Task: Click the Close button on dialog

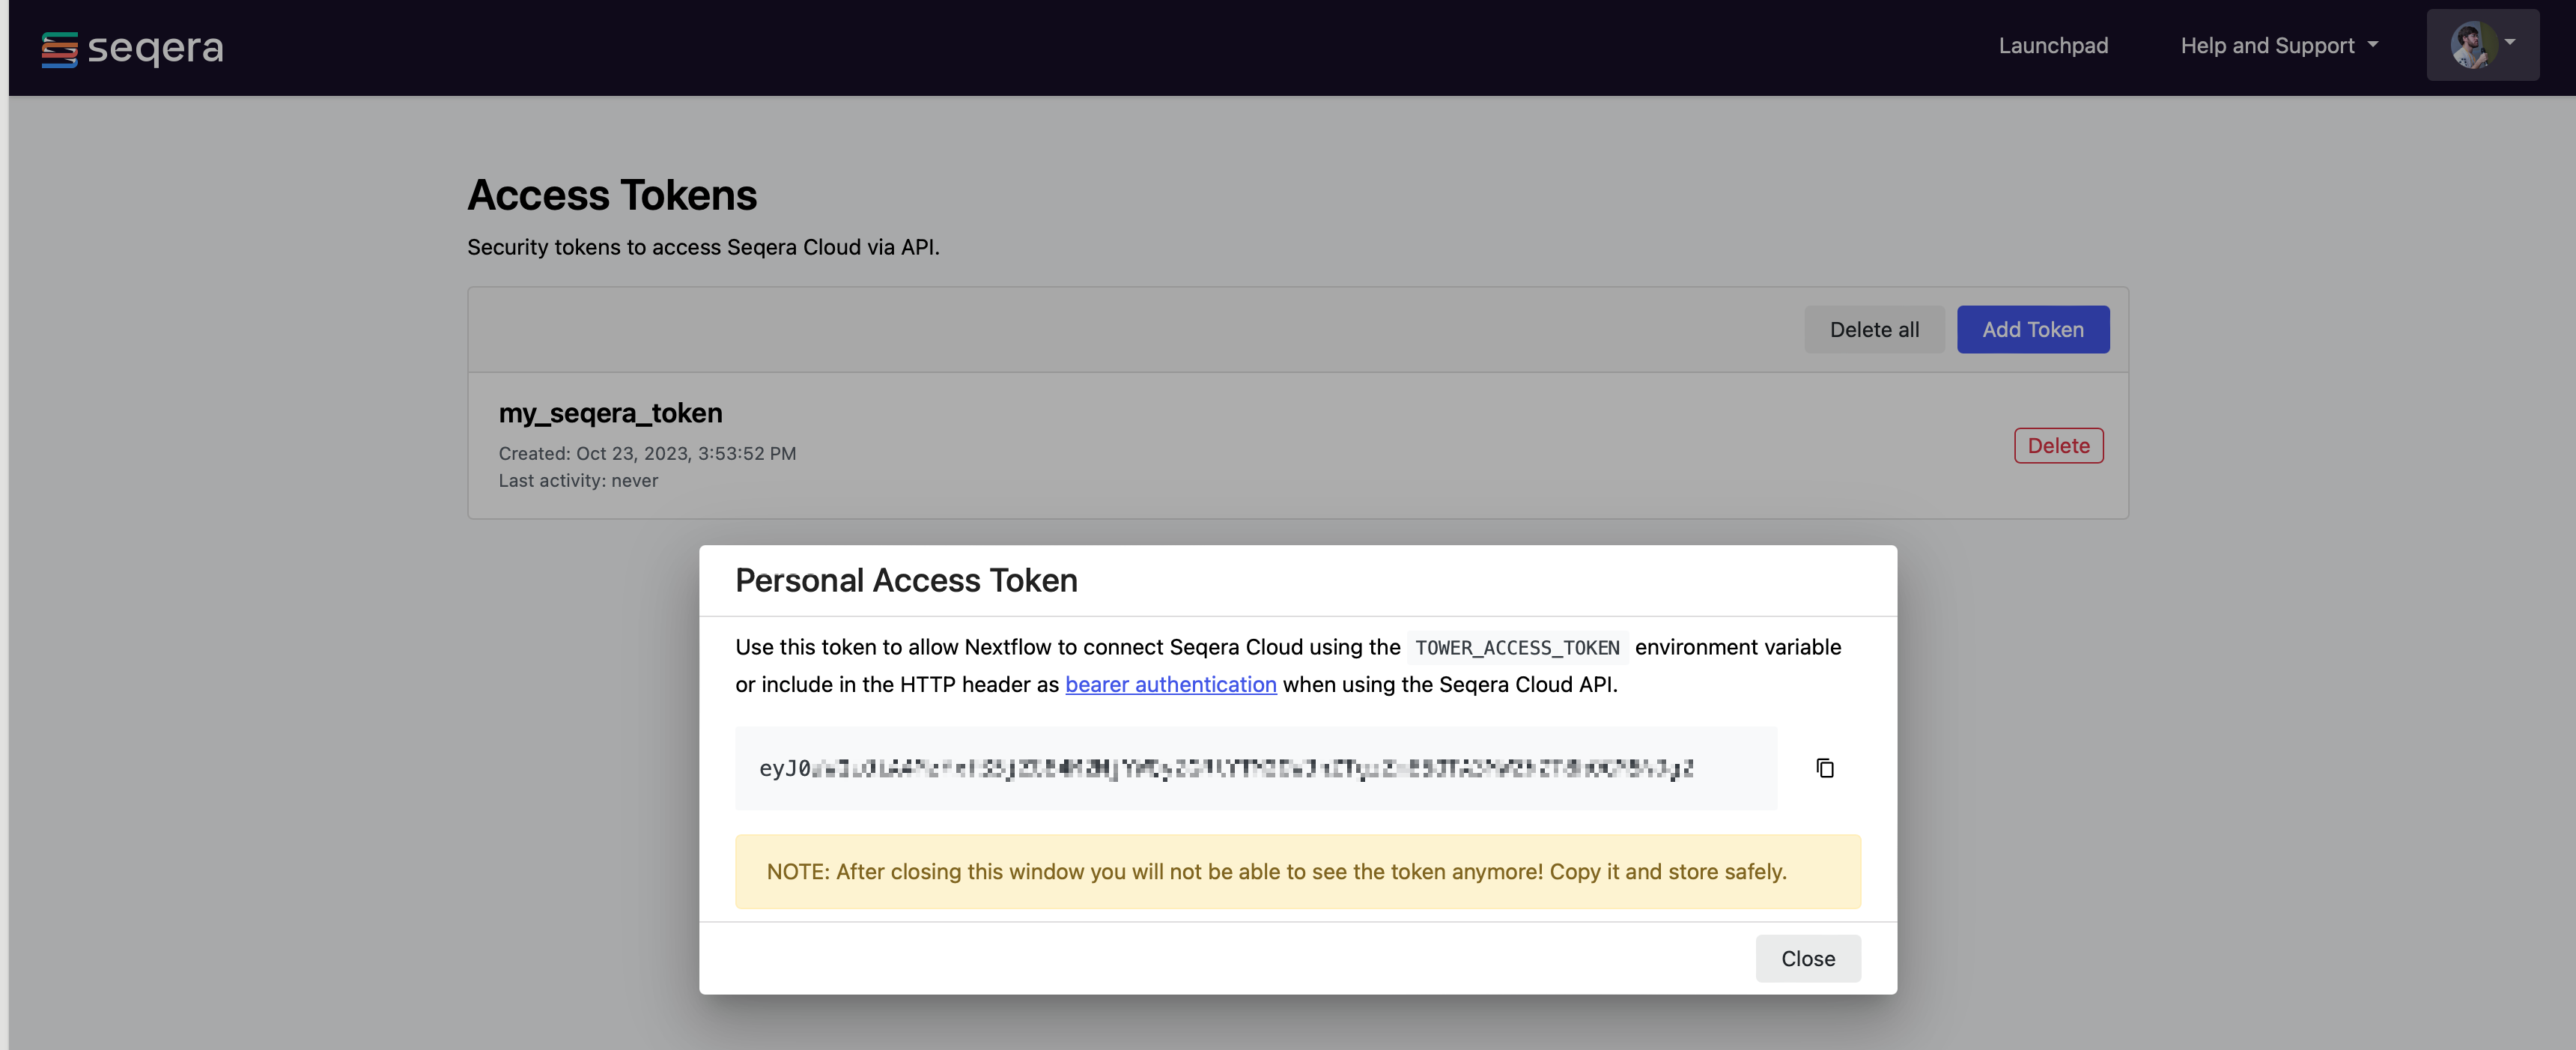Action: [x=1808, y=958]
